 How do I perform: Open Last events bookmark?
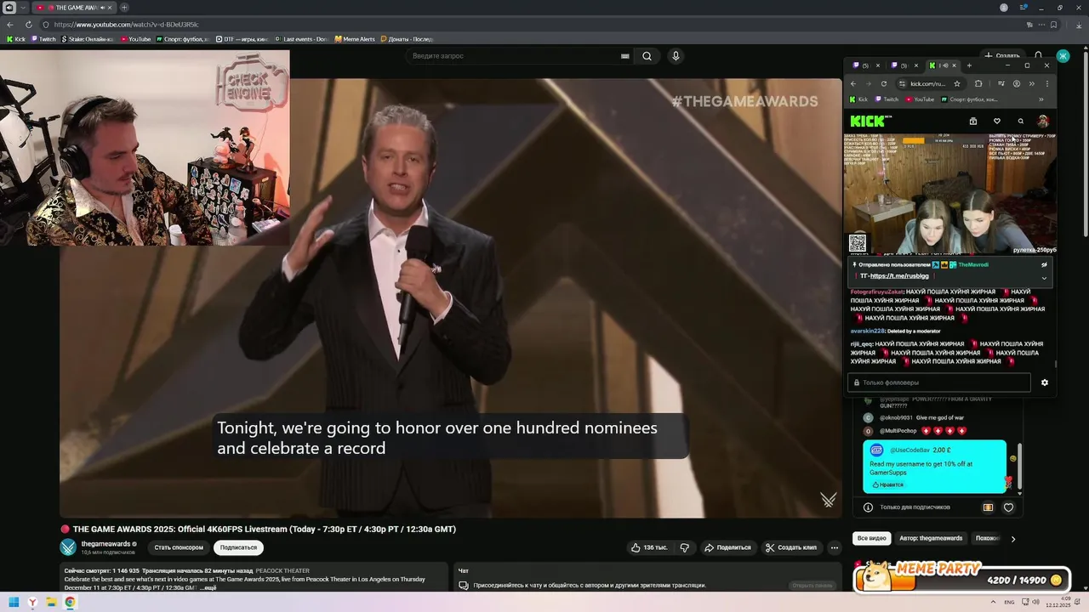tap(300, 39)
